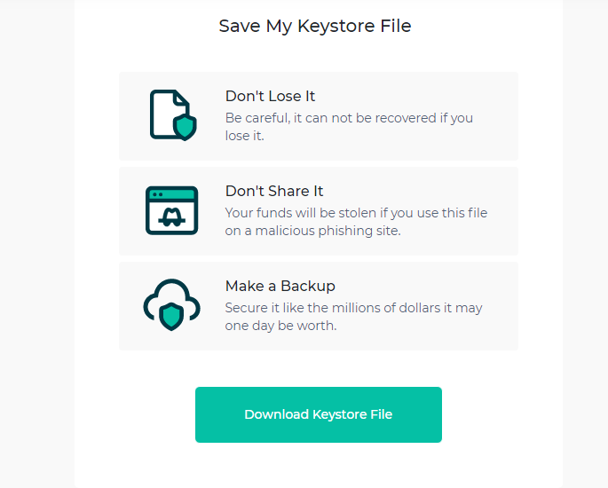Click the document with shield icon
This screenshot has height=488, width=608.
(x=173, y=114)
